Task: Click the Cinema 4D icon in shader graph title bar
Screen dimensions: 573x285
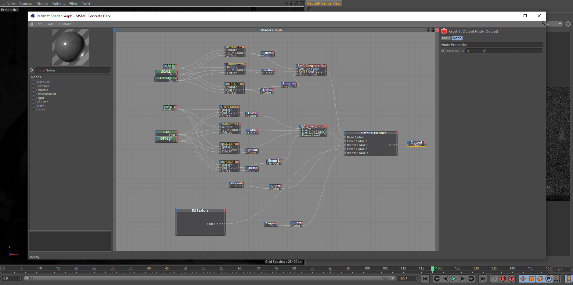Action: [33, 16]
